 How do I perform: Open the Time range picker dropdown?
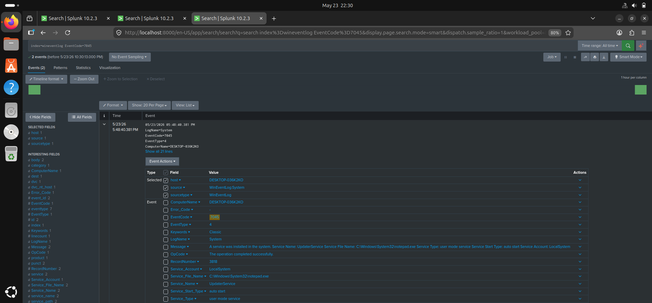[x=600, y=46]
